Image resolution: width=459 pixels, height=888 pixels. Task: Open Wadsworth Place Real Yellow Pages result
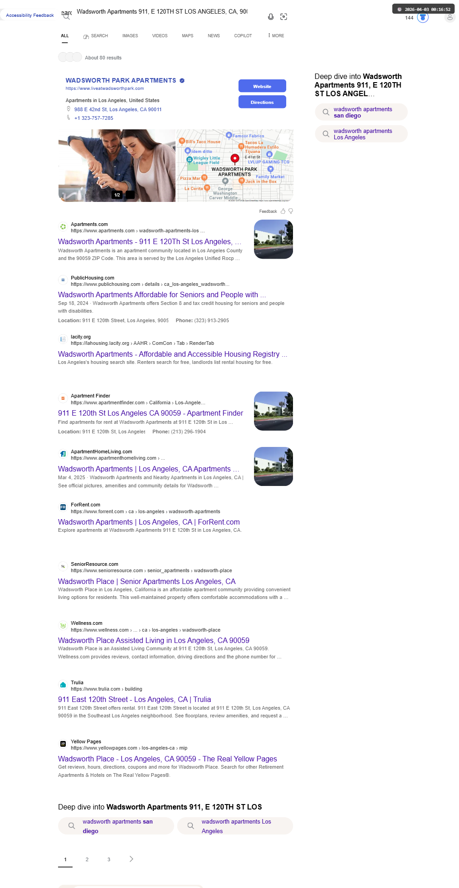tap(167, 759)
